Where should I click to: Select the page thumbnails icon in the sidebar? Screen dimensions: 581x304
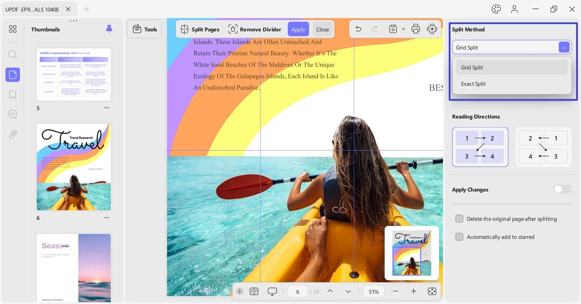click(x=13, y=75)
